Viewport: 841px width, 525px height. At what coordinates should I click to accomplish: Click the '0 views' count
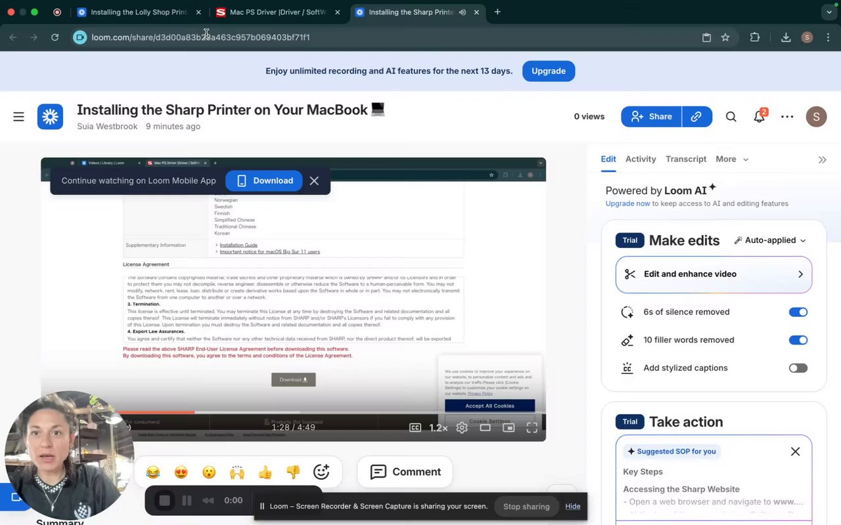point(589,117)
